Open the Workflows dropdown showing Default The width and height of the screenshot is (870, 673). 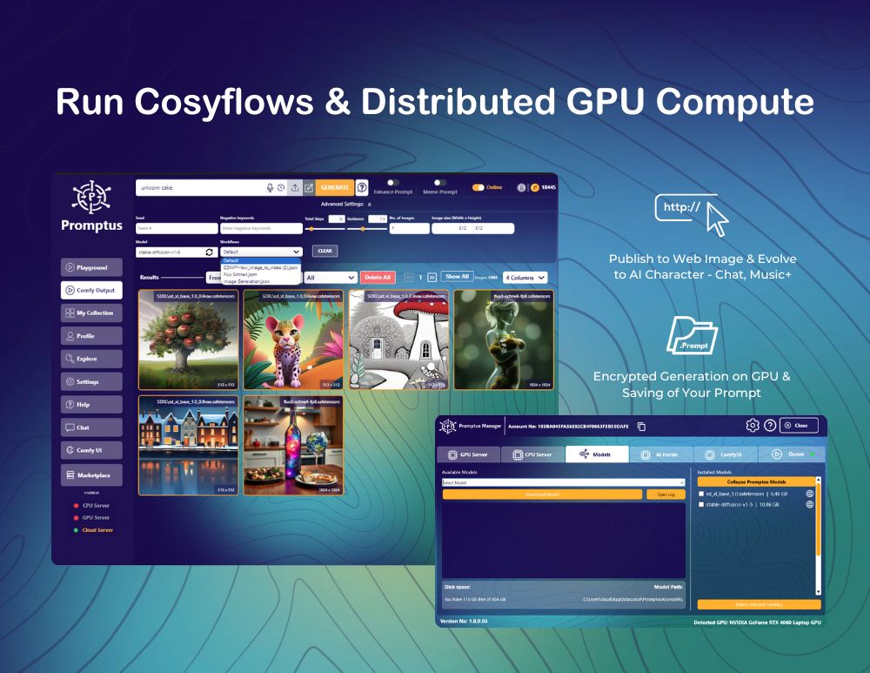261,252
